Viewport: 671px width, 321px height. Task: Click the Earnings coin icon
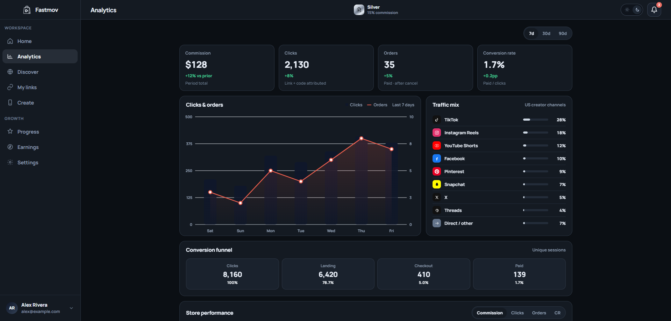(x=10, y=147)
